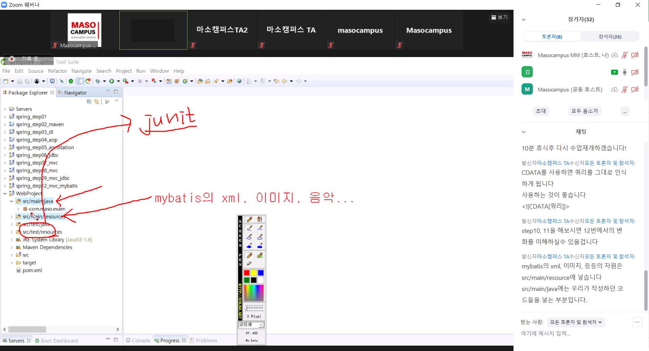This screenshot has height=351, width=649.
Task: Switch to the 참석자(26) tab
Action: click(x=609, y=36)
